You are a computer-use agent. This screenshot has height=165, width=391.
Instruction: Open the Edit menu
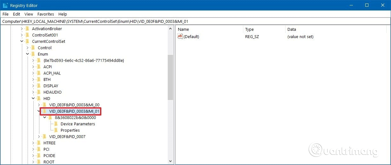(17, 14)
